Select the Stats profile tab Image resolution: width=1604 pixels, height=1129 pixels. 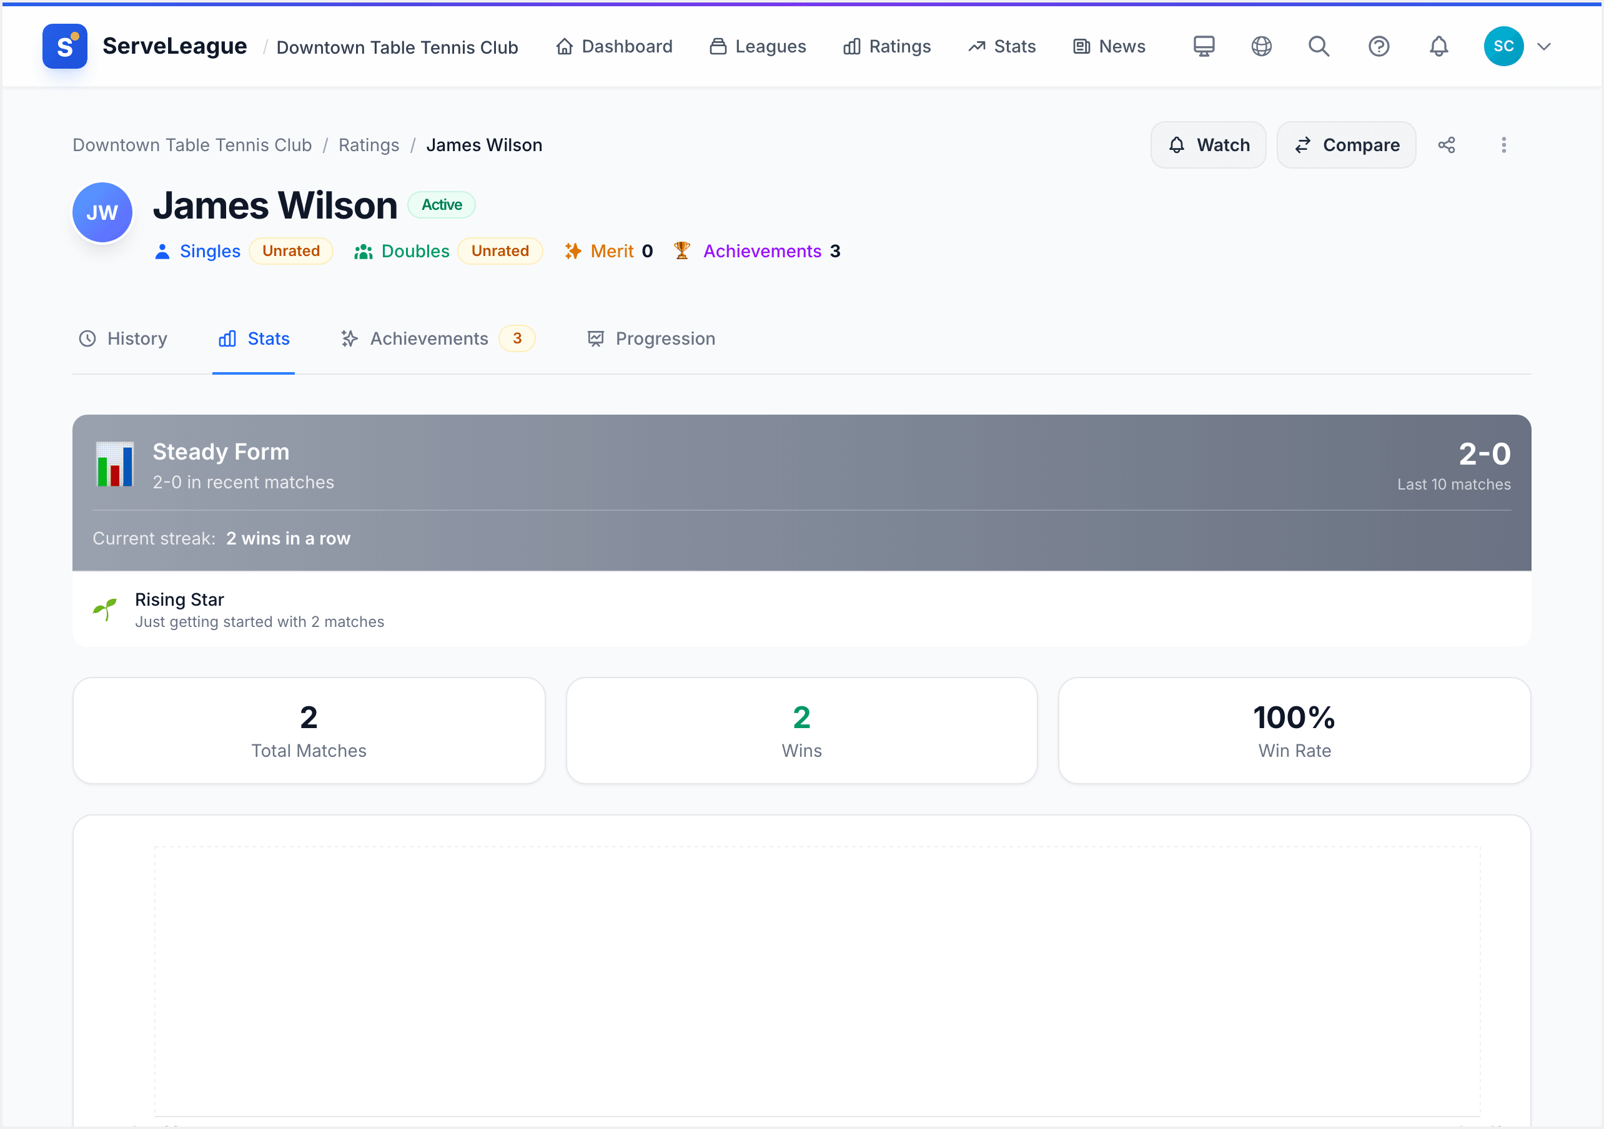pyautogui.click(x=254, y=339)
